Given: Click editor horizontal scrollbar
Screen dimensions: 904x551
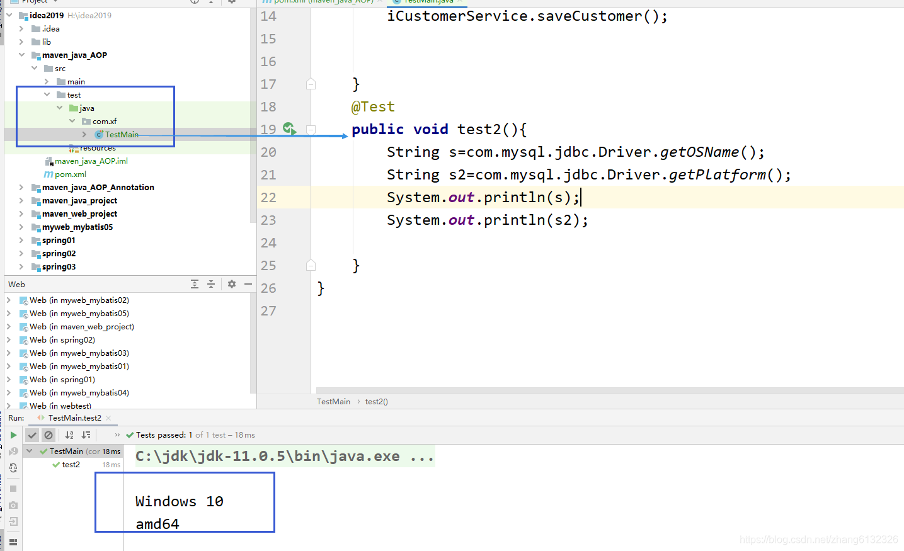Looking at the screenshot, I should point(610,390).
